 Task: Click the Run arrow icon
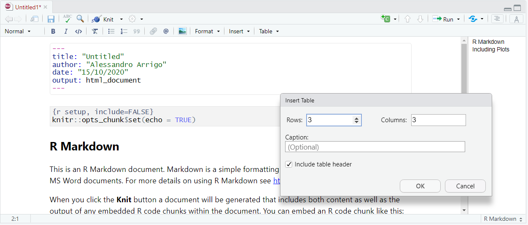tap(437, 19)
